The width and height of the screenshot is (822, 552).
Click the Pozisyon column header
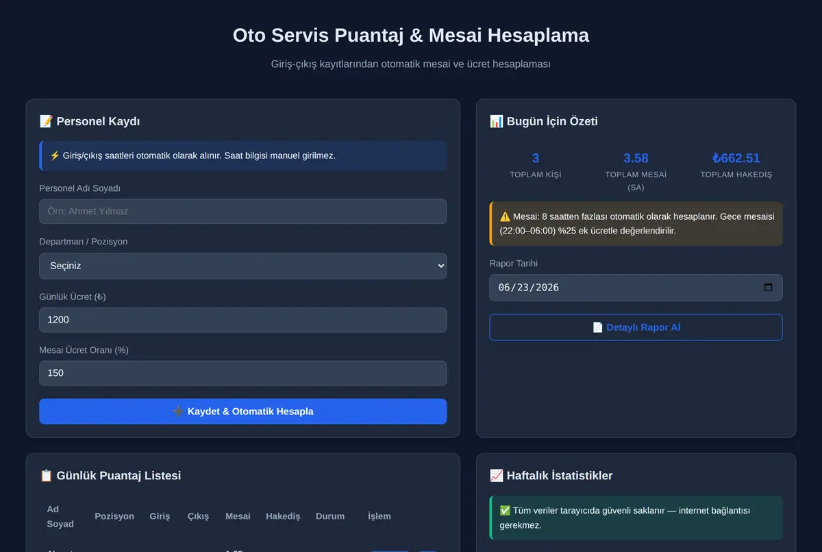[x=114, y=516]
